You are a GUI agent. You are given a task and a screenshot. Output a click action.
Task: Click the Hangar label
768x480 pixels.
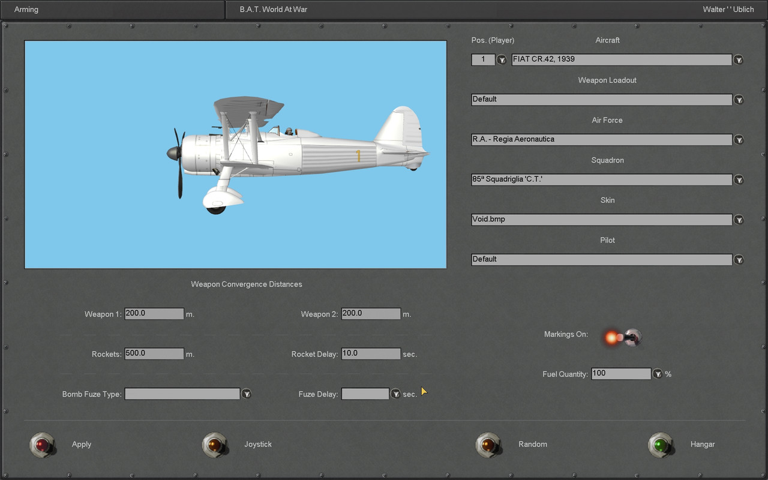[703, 445]
